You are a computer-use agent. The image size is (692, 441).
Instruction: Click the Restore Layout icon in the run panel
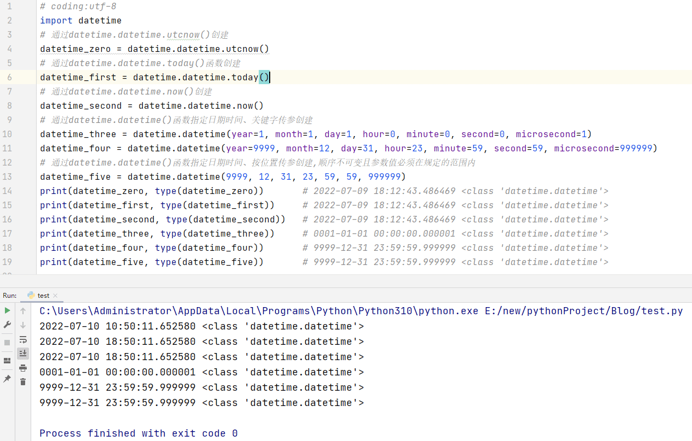pyautogui.click(x=7, y=360)
